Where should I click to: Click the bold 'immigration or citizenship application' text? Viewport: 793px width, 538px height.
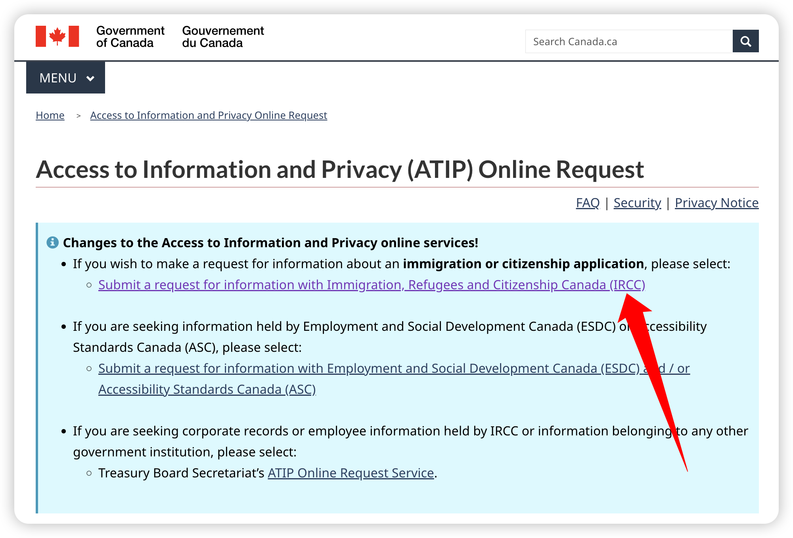tap(523, 264)
